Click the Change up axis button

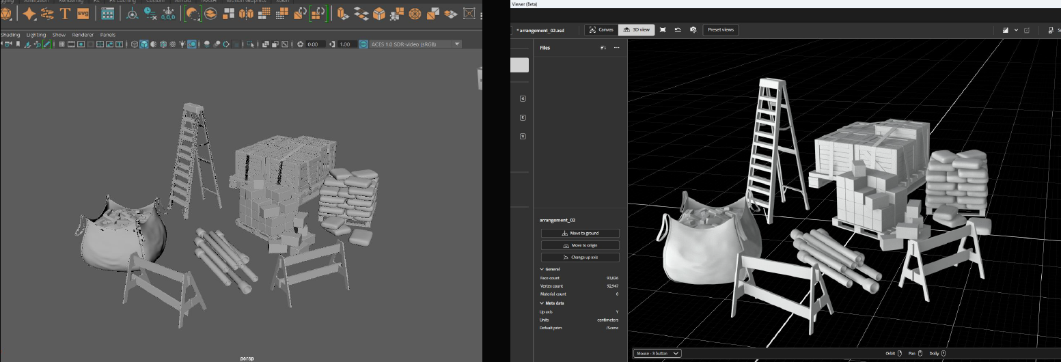(x=580, y=257)
